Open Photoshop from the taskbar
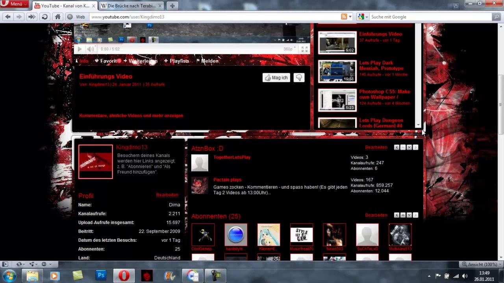Screen dimensions: 504x283 pos(101,276)
